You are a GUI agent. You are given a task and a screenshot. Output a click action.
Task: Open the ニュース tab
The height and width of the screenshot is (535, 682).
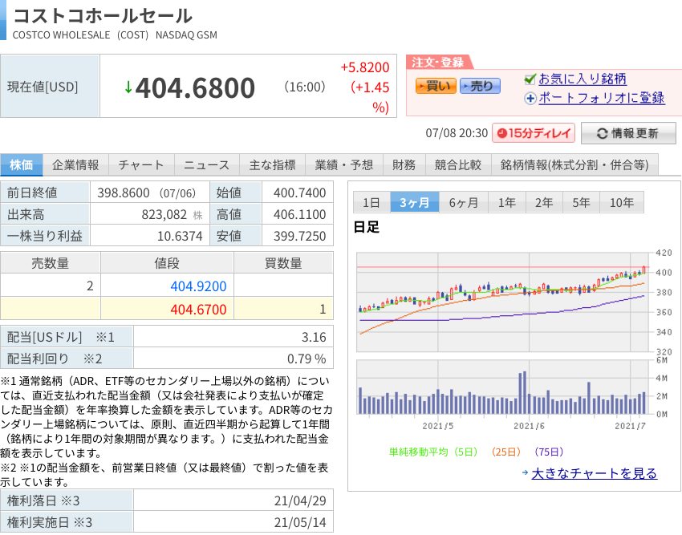coord(206,165)
